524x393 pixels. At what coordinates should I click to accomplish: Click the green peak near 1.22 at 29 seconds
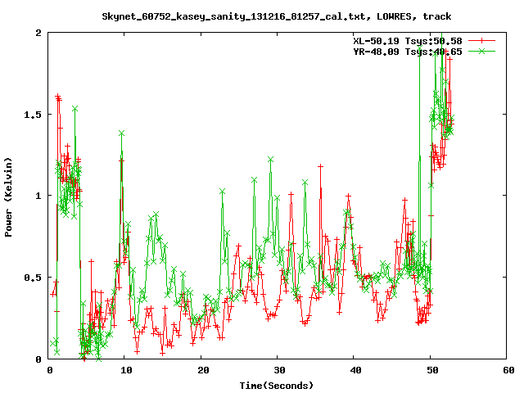pos(270,160)
